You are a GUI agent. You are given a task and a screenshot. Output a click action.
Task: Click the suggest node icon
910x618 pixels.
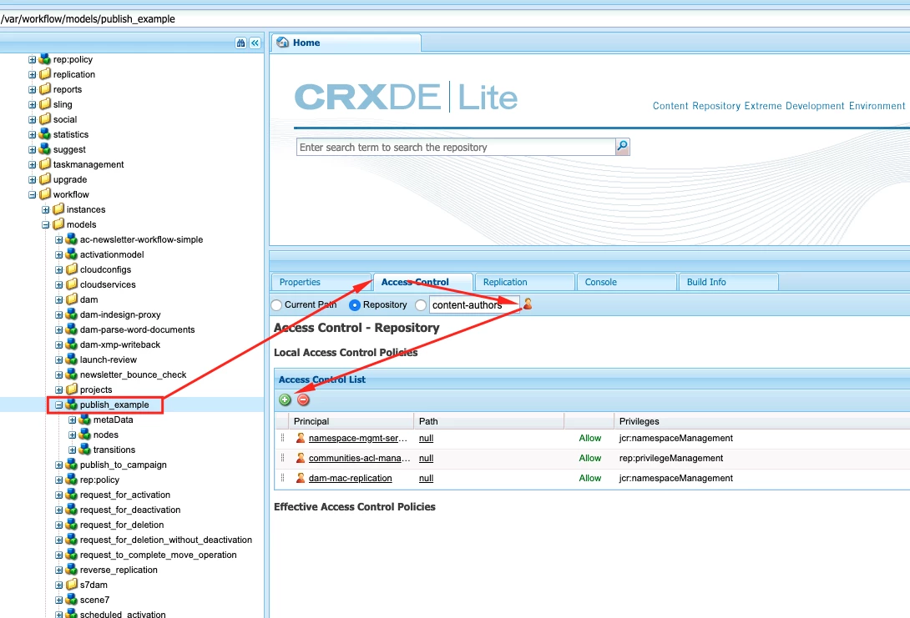pyautogui.click(x=45, y=149)
